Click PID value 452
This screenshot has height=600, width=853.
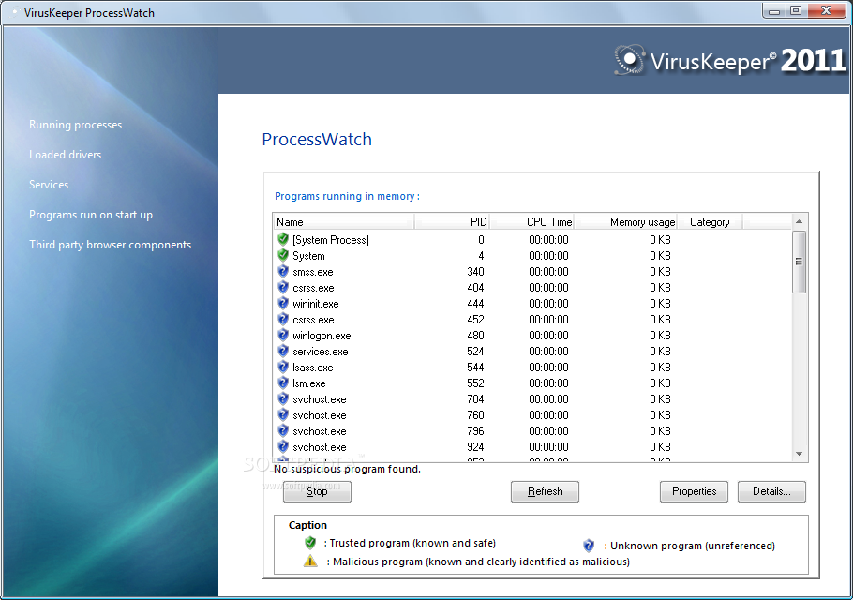point(475,320)
